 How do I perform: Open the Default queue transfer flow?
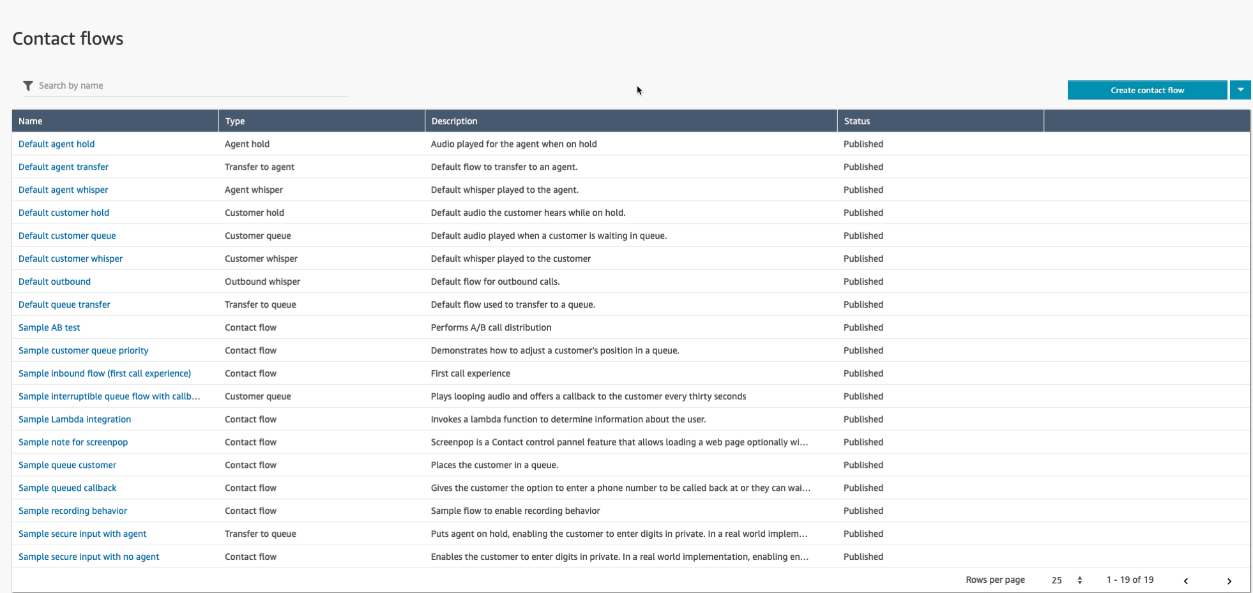point(64,304)
